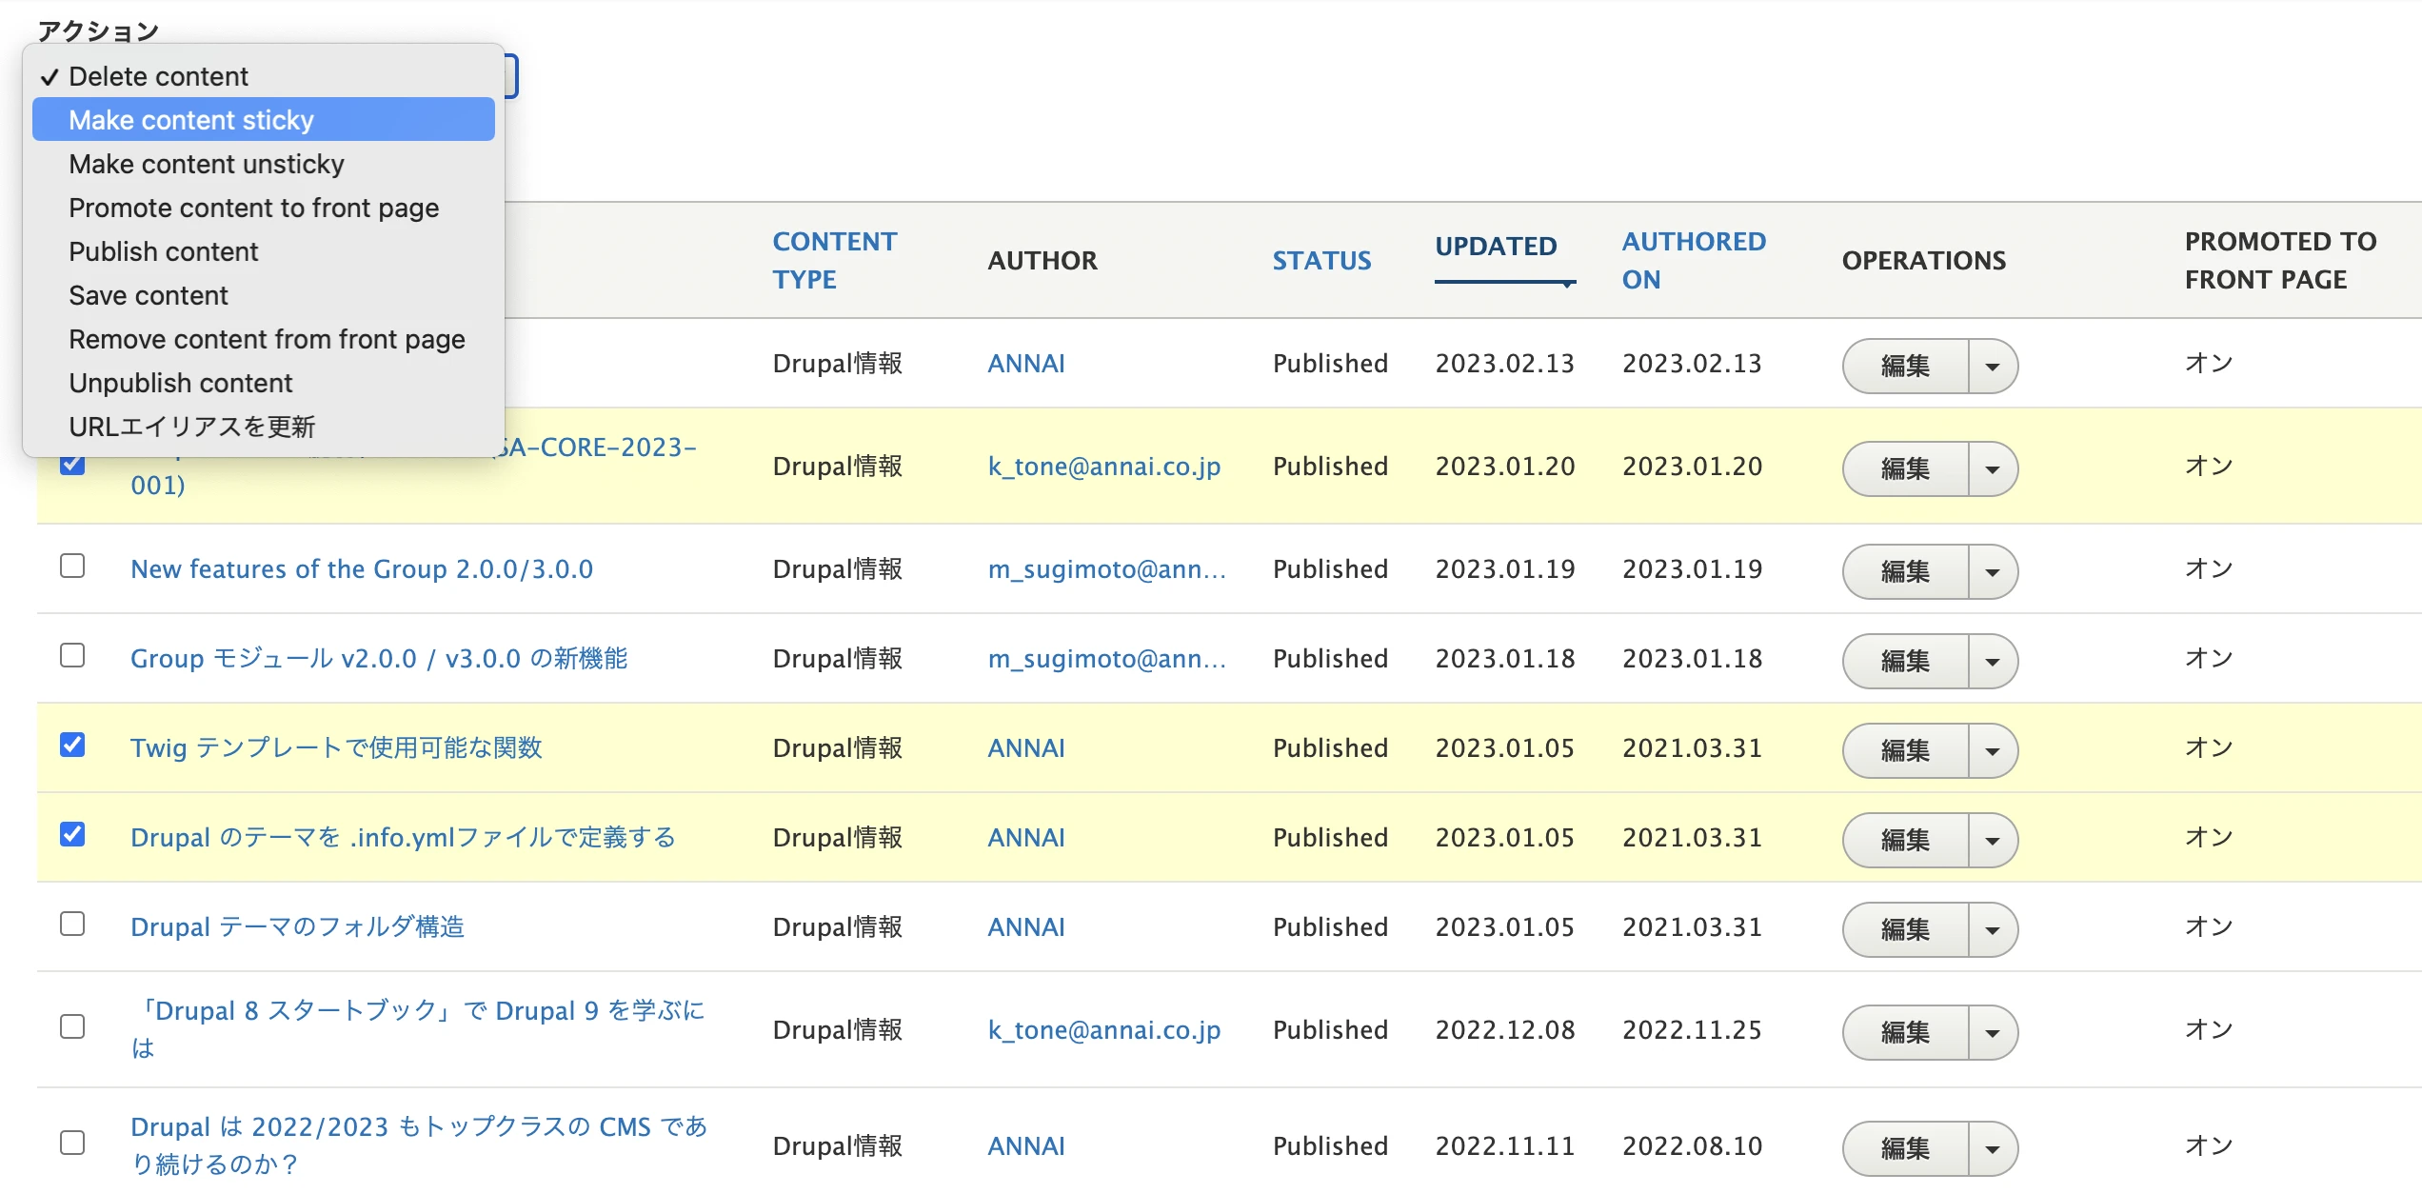Image resolution: width=2422 pixels, height=1194 pixels.
Task: Click author link k_tone@annai.co.jp
Action: pyautogui.click(x=1104, y=466)
